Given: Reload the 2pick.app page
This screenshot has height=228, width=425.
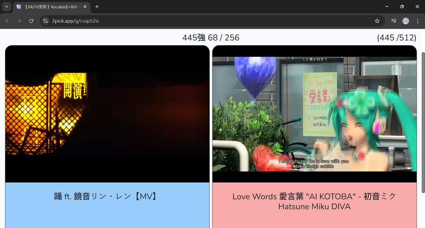Looking at the screenshot, I should [x=31, y=21].
